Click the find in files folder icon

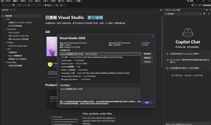(57, 5)
